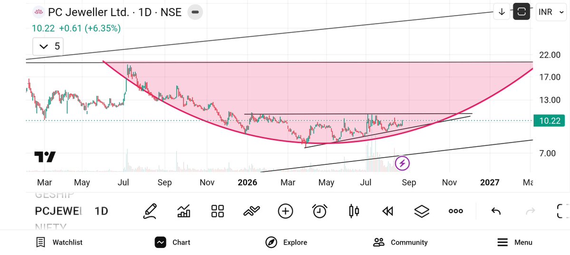Click the 13.00 price axis label

point(550,100)
